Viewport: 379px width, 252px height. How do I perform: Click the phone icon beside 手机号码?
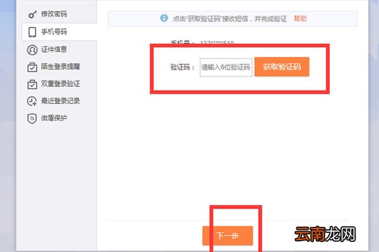coord(32,32)
